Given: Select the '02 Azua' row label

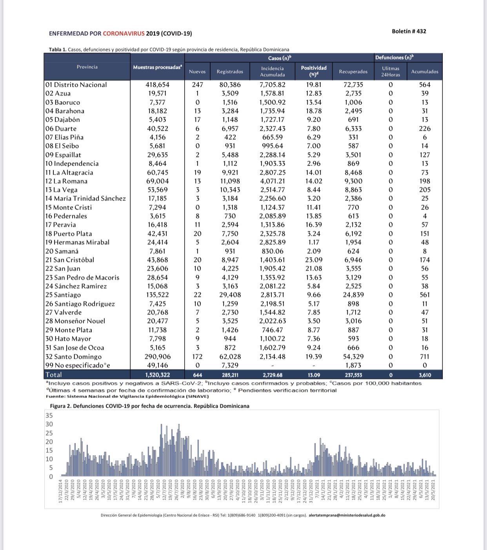Looking at the screenshot, I should click(x=58, y=93).
